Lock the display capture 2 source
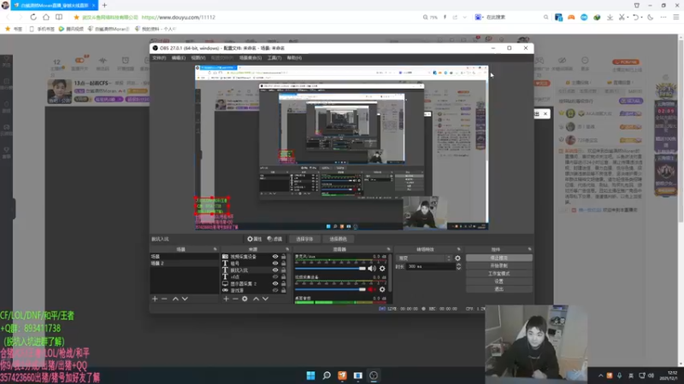 coord(284,283)
